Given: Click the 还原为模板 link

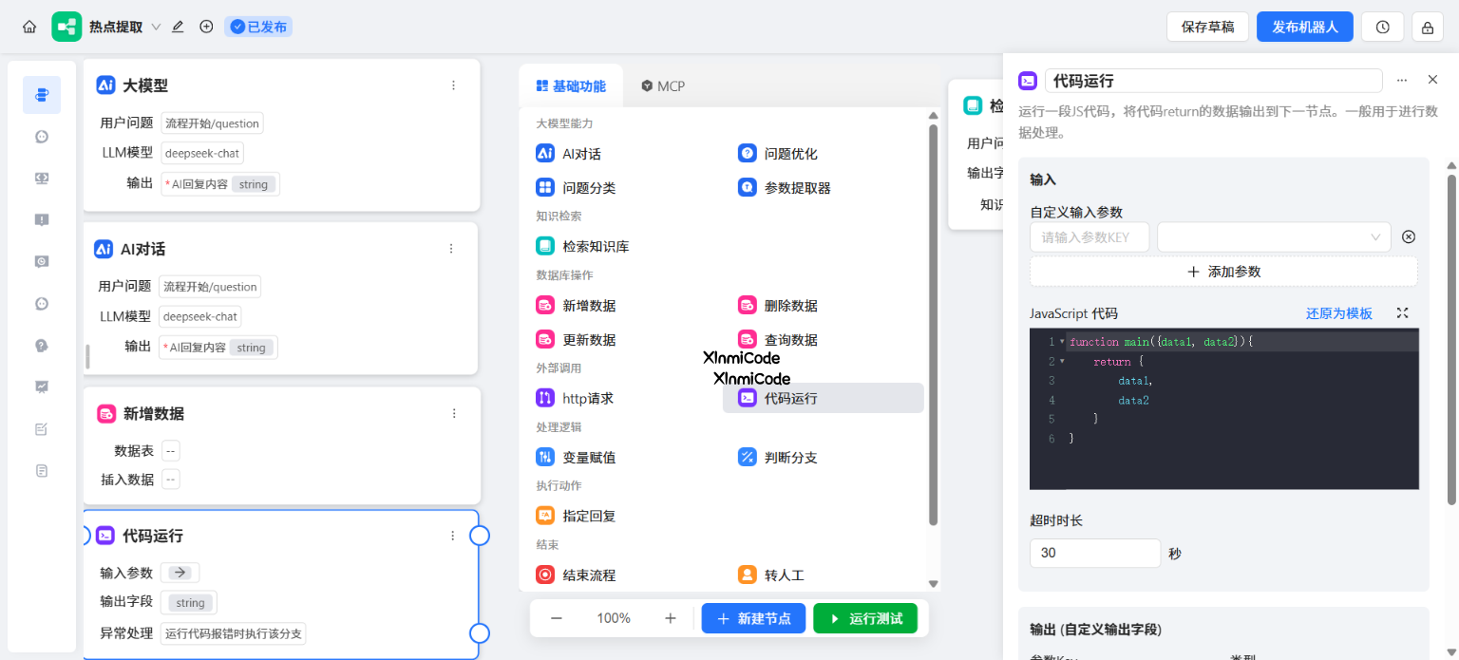Looking at the screenshot, I should [1338, 312].
